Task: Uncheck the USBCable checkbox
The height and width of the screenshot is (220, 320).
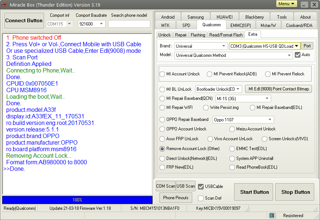Action: pyautogui.click(x=201, y=186)
